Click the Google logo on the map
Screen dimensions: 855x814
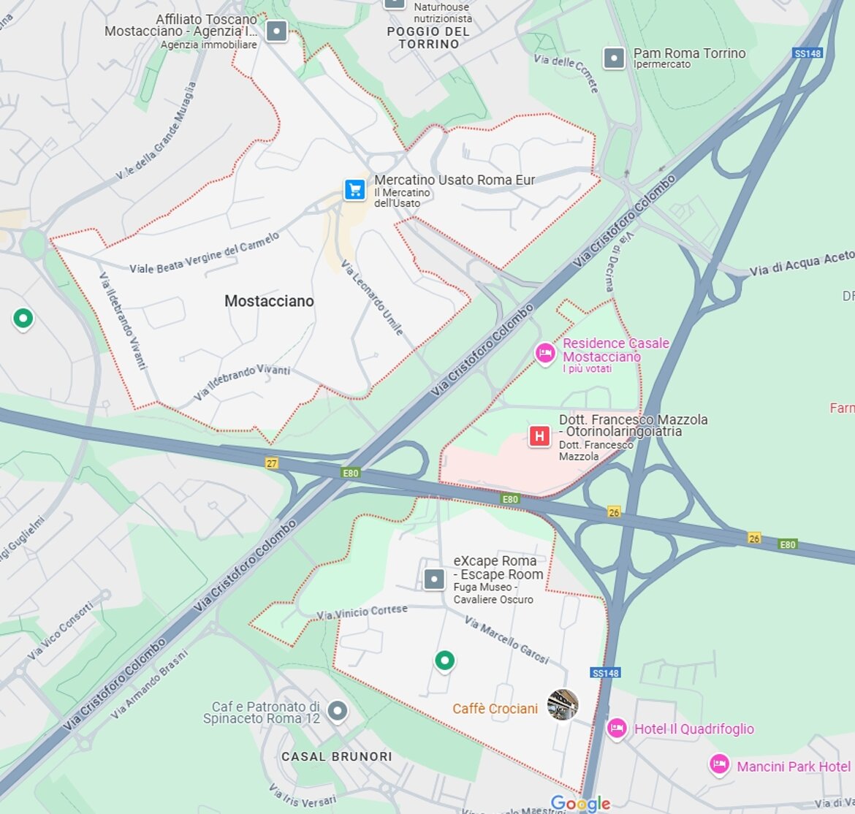580,803
